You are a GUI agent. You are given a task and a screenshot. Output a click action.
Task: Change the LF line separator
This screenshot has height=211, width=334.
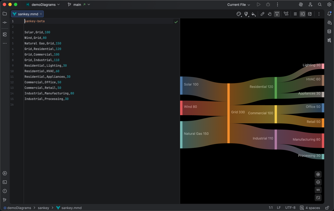[279, 208]
